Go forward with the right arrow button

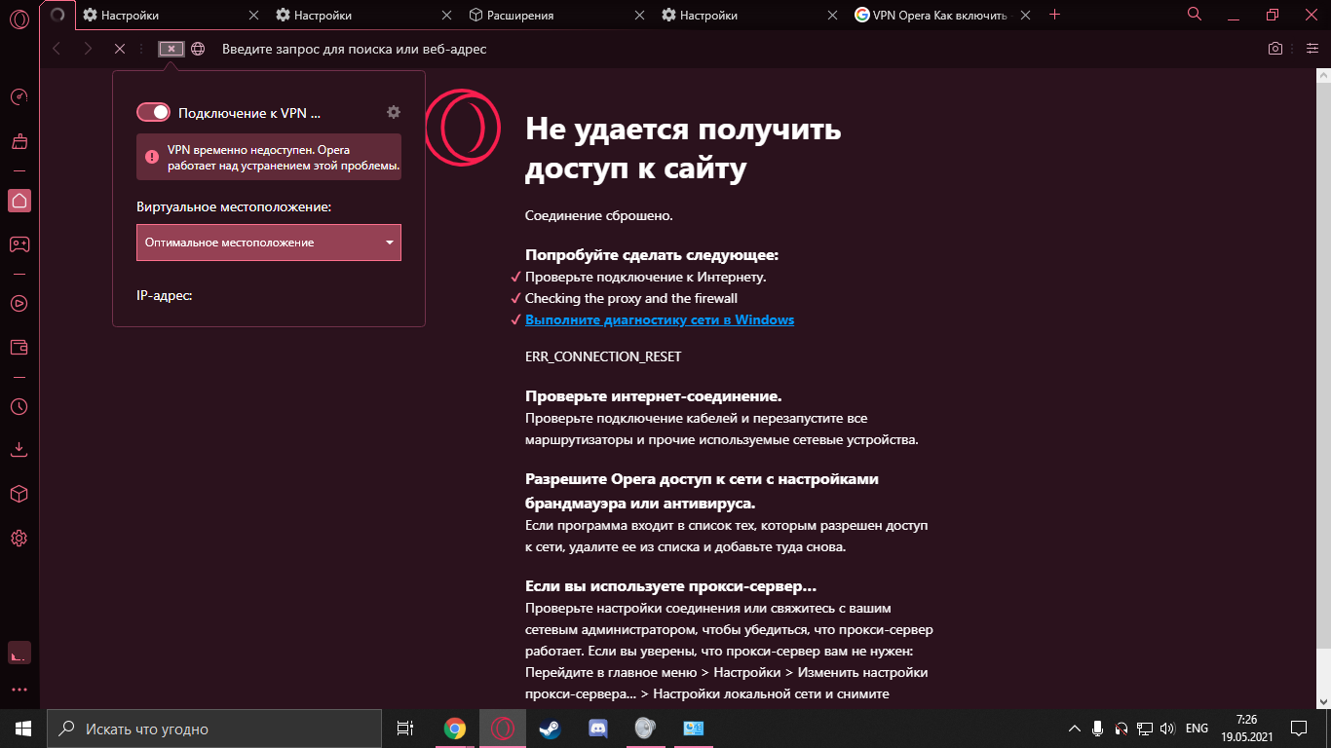[x=88, y=49]
